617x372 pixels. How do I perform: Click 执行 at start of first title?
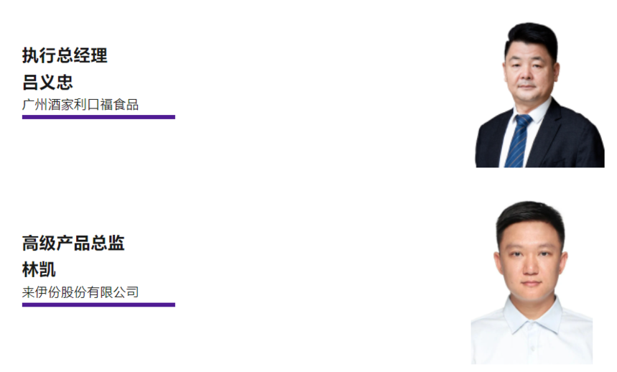[x=39, y=55]
